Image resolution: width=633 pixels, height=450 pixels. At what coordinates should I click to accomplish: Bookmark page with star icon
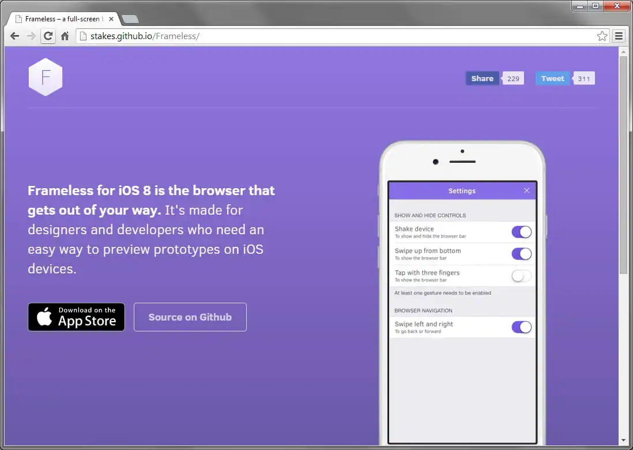602,36
